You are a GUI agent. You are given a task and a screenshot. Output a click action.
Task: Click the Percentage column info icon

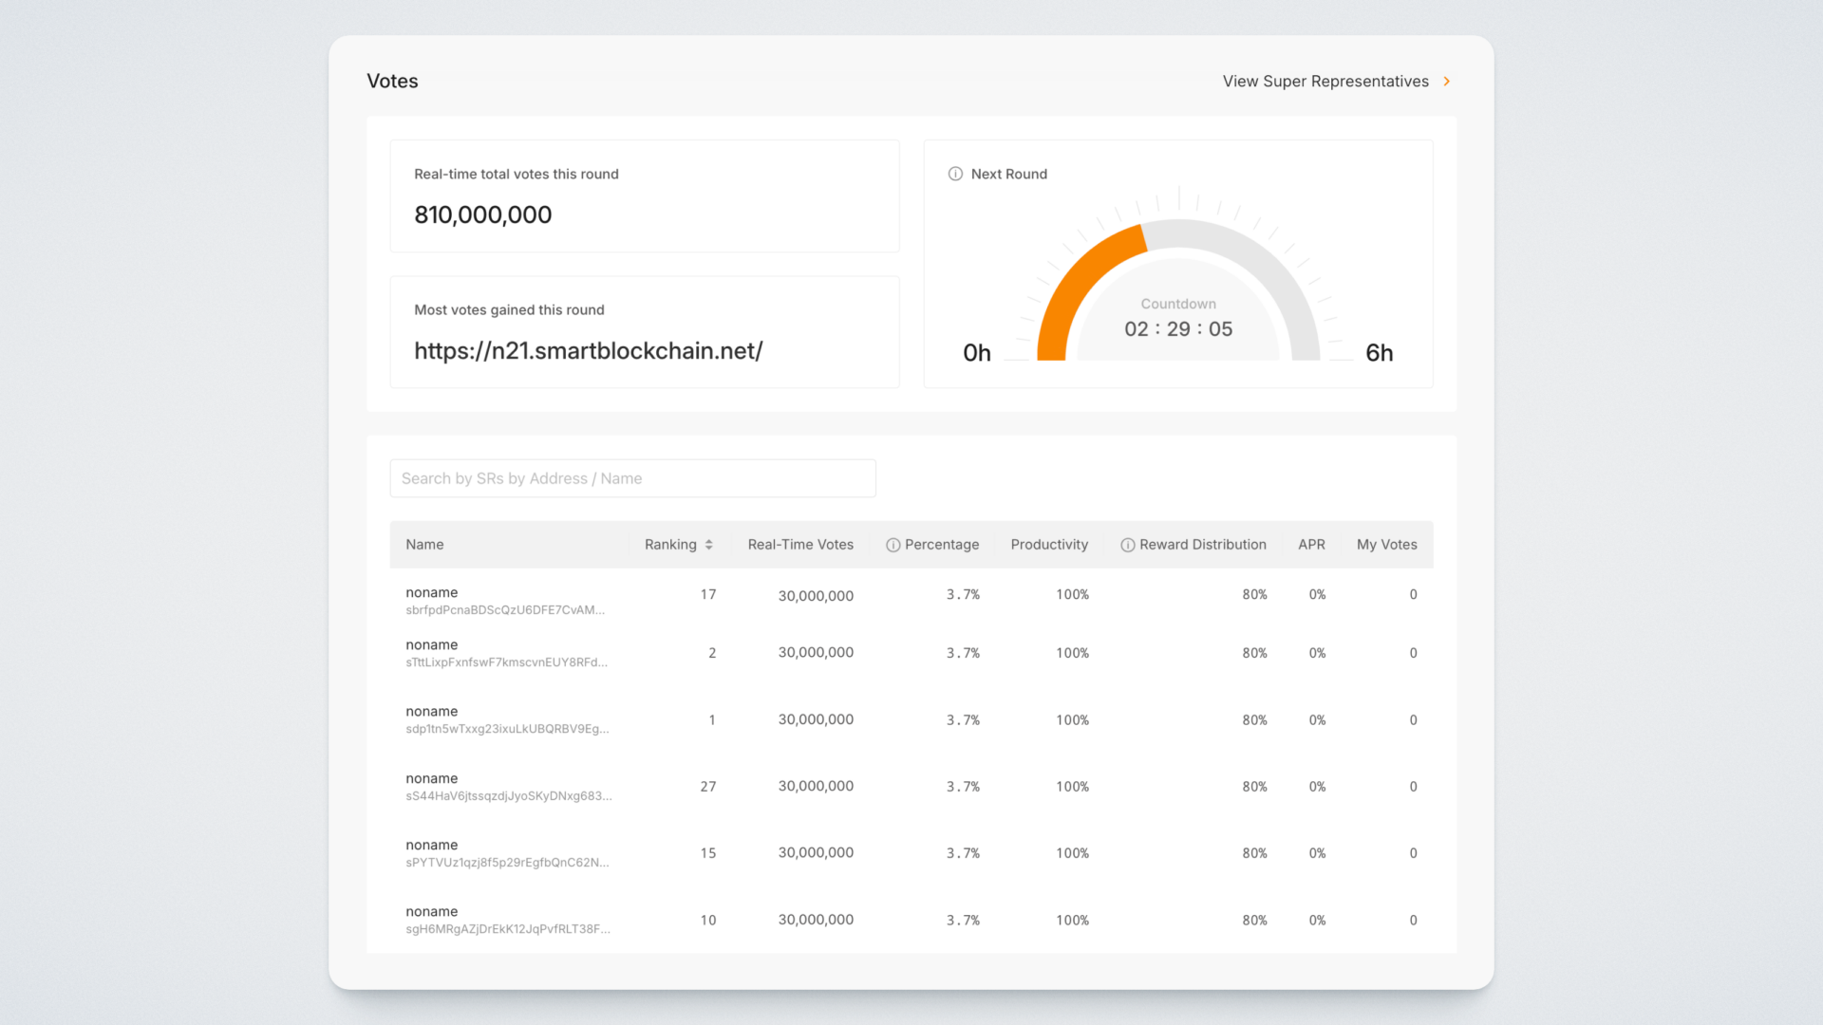(893, 545)
